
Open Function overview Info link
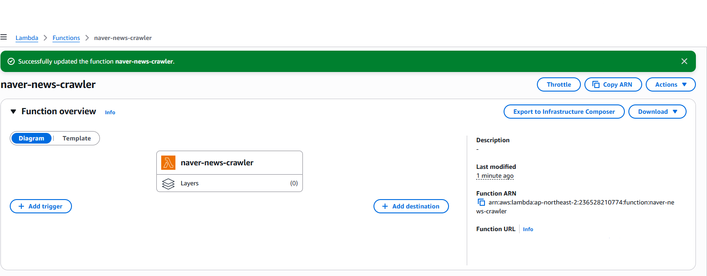coord(110,112)
